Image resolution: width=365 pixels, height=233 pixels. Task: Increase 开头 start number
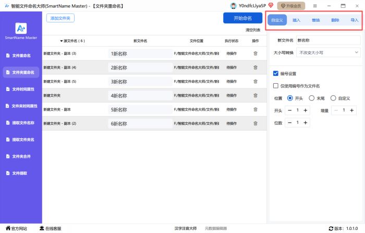(x=306, y=110)
